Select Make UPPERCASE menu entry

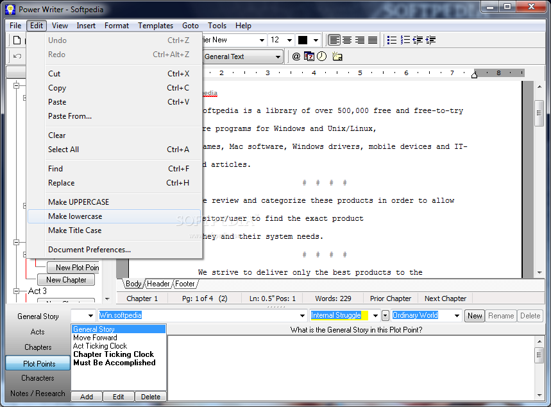pyautogui.click(x=114, y=202)
